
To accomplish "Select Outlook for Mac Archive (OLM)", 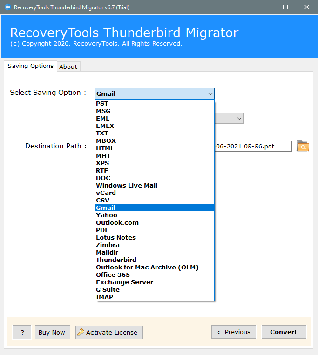I will tap(155, 268).
